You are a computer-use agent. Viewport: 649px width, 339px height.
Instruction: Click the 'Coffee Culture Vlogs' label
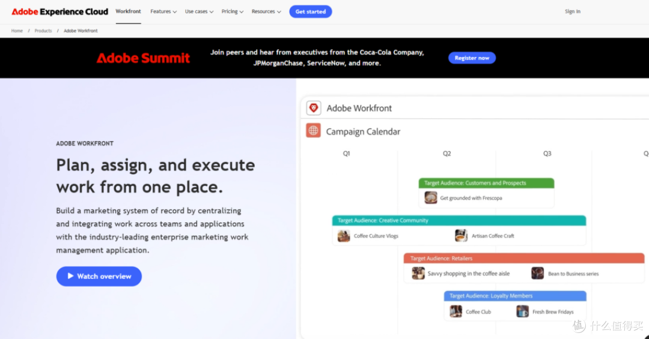(x=376, y=236)
